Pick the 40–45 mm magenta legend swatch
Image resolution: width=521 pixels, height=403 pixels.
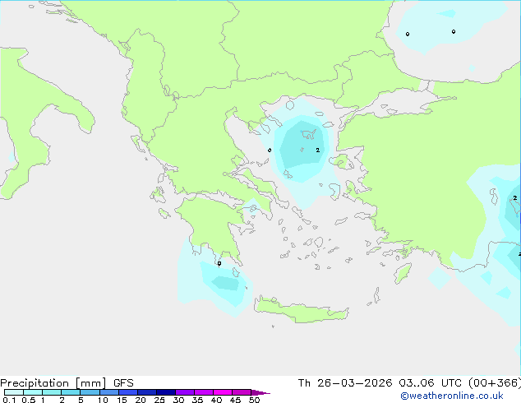click(223, 392)
